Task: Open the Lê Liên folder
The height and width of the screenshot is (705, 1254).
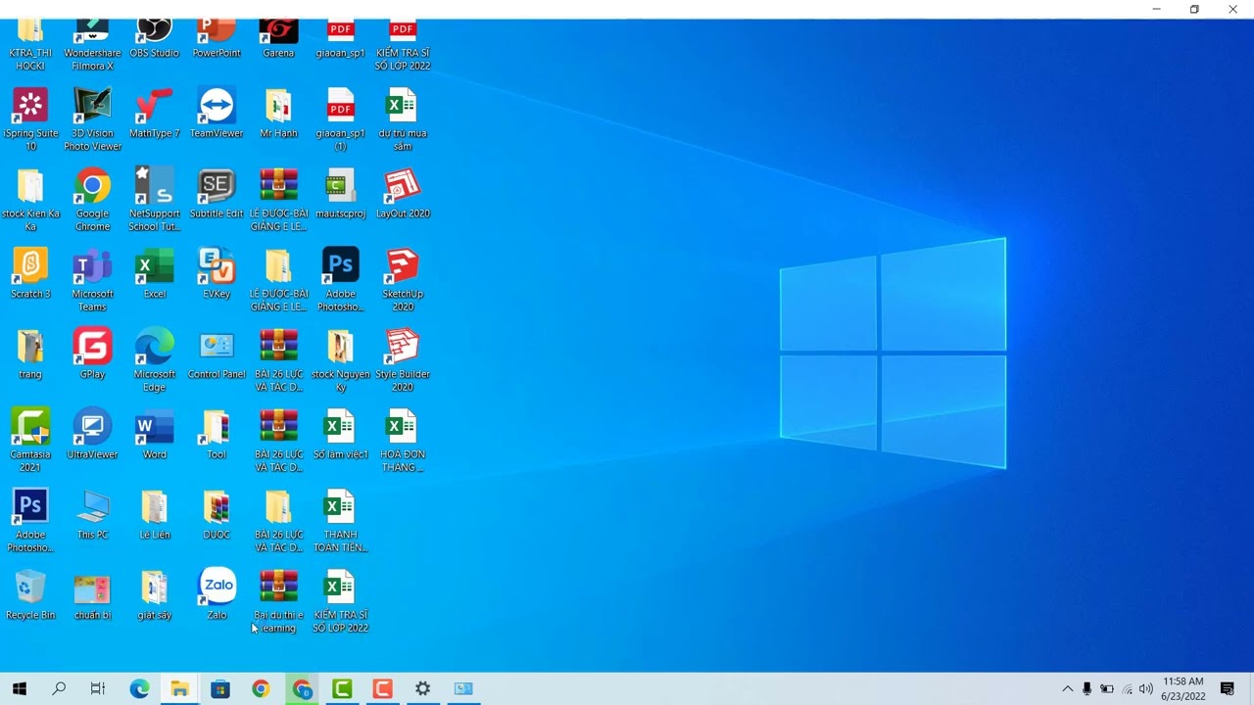Action: 154,514
